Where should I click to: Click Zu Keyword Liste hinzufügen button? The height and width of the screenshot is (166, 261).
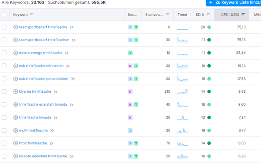(233, 3)
